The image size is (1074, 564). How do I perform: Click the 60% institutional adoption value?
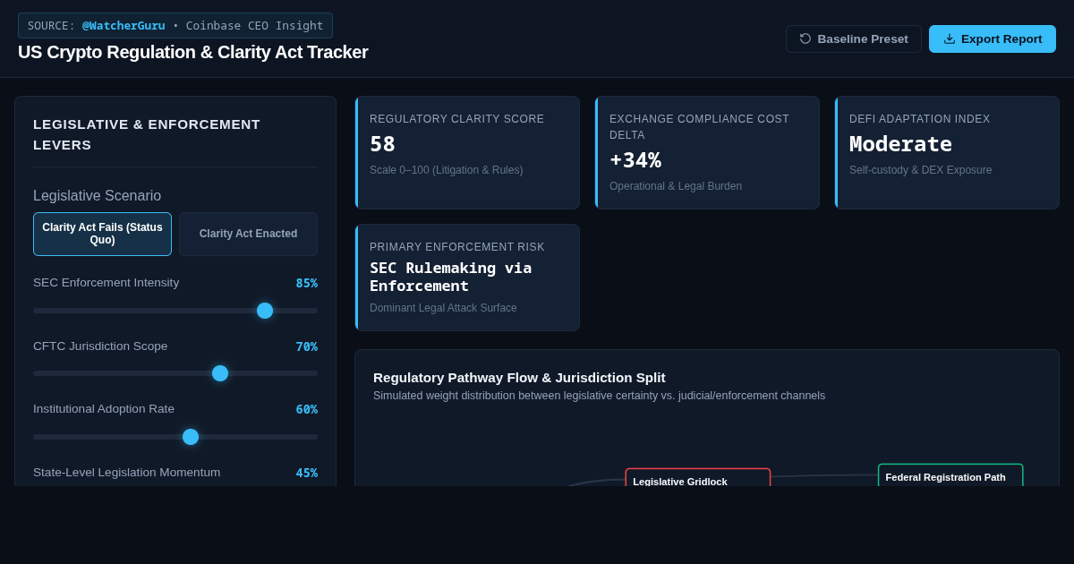[306, 409]
